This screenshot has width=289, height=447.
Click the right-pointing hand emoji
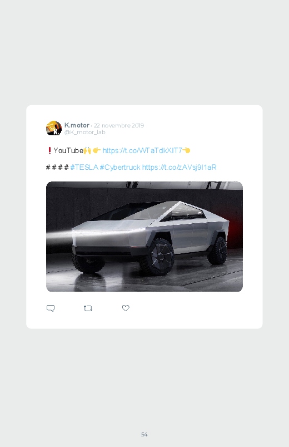(97, 150)
